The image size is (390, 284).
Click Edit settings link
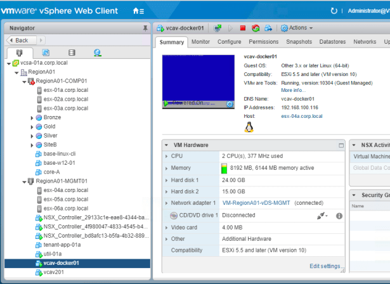[327, 266]
